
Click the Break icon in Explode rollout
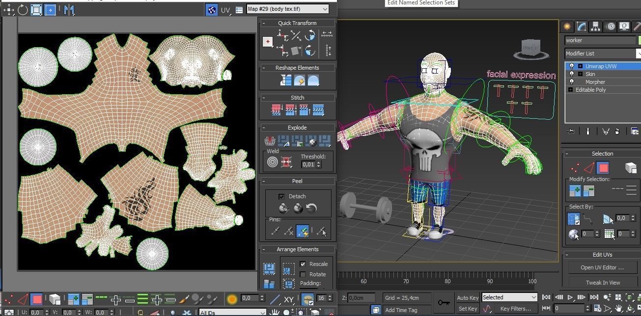tap(270, 142)
